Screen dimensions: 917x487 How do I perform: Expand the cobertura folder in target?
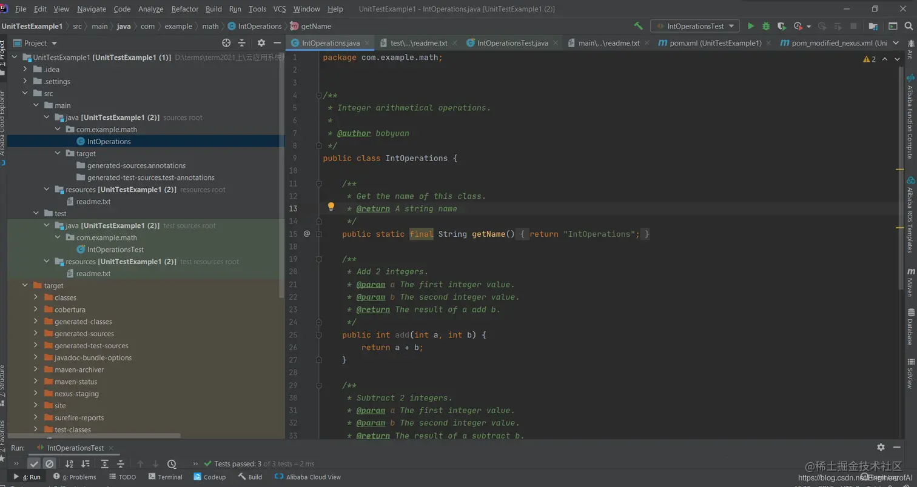[x=36, y=310]
